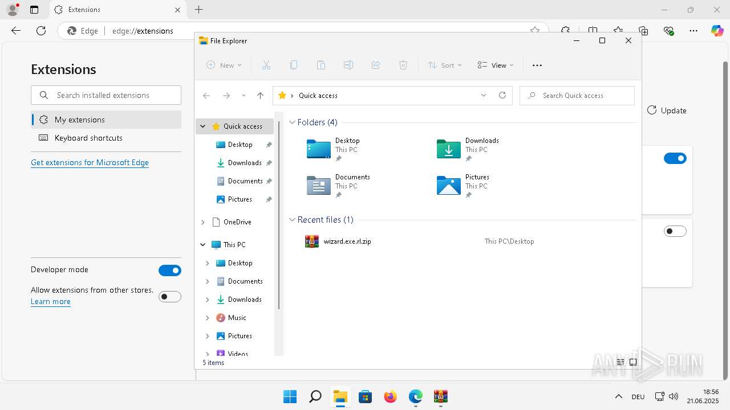Open a new Edge tab

click(198, 10)
